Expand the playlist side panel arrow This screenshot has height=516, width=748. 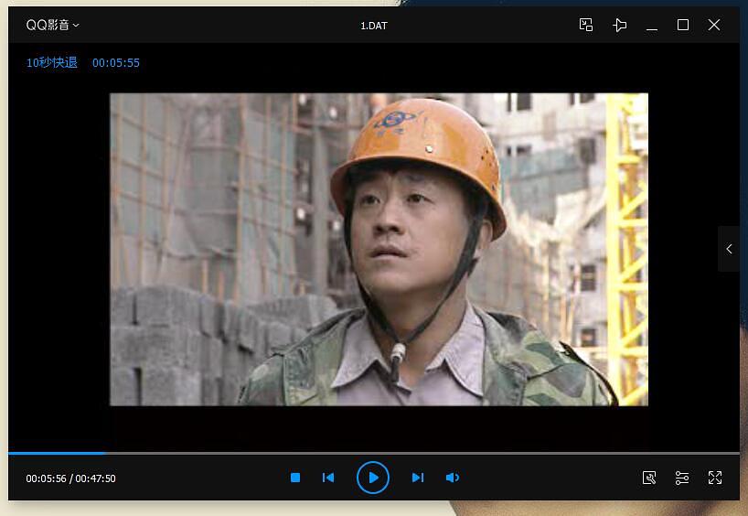pos(729,249)
